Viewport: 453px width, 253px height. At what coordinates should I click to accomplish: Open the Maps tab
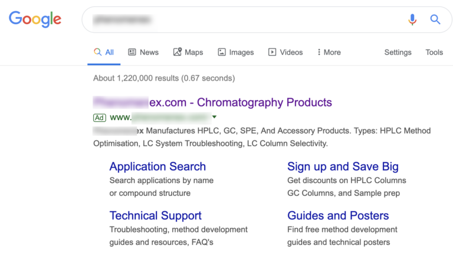click(x=188, y=52)
